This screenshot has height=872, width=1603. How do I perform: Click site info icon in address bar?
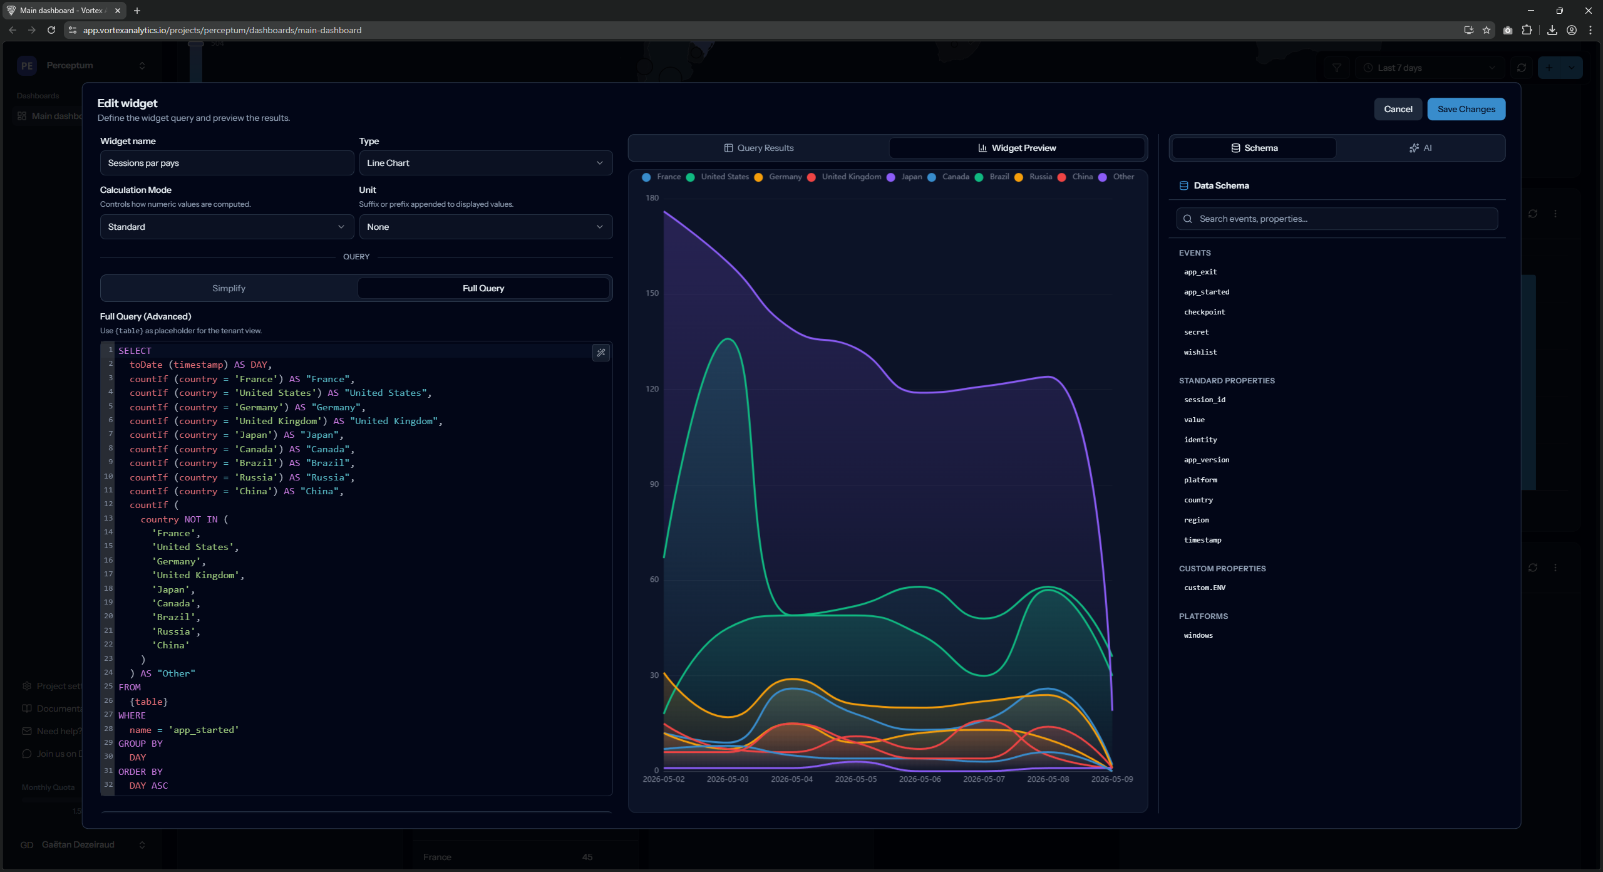73,30
